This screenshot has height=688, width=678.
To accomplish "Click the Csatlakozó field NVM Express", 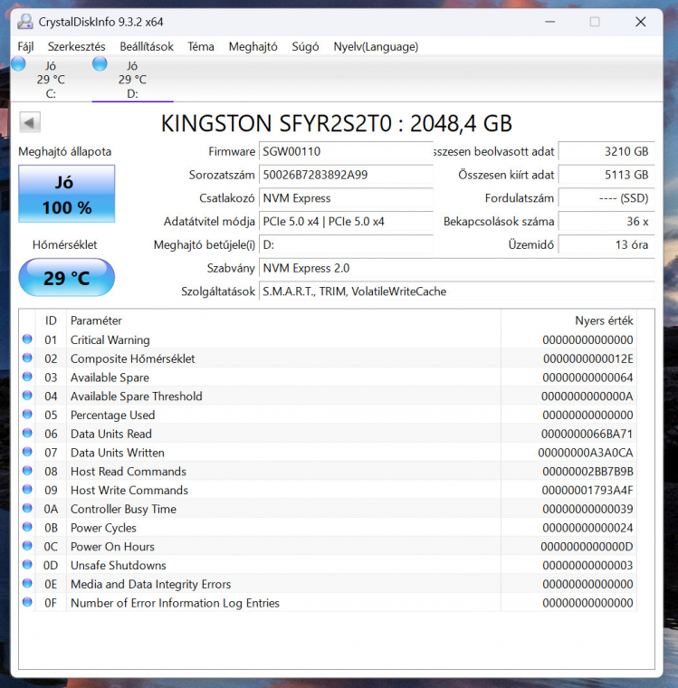I will [x=346, y=198].
